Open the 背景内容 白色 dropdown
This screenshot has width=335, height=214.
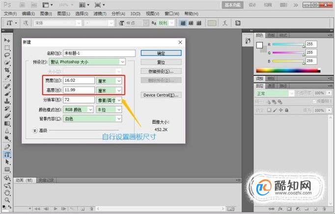[92, 119]
